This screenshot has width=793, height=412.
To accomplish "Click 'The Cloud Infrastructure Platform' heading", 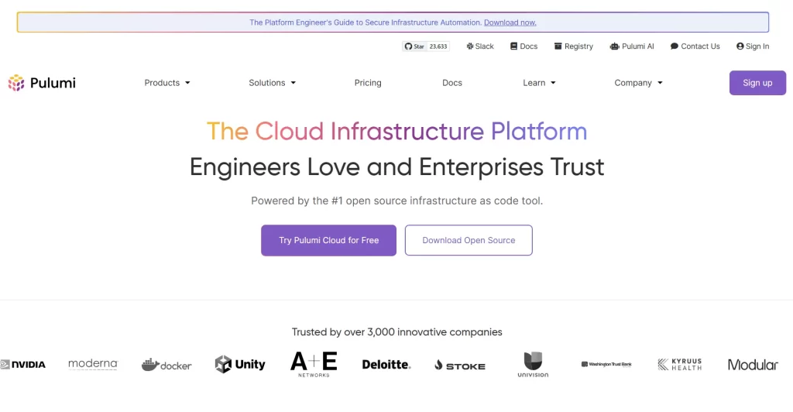I will tap(396, 132).
